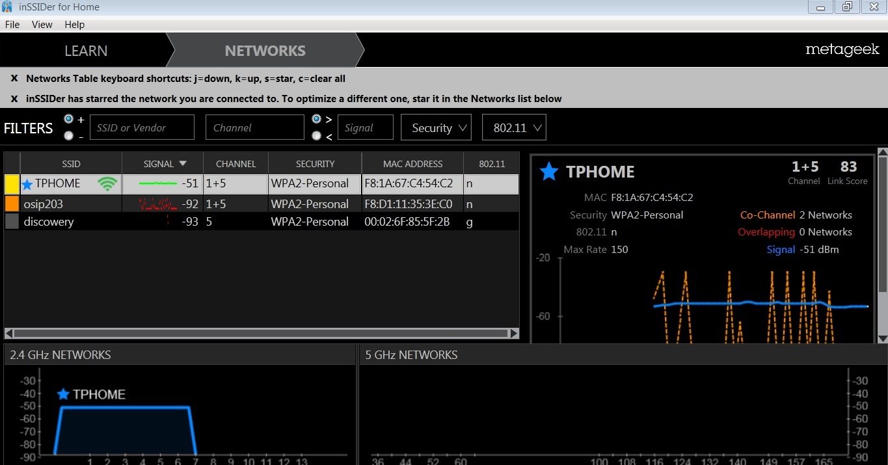The image size is (888, 465).
Task: Click the details panel scrollbar down arrow
Action: point(882,338)
